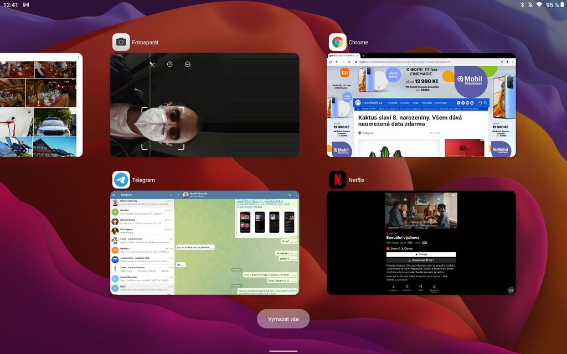Add Sexuální výchova to Můj seznam
567x354 pixels.
394,286
